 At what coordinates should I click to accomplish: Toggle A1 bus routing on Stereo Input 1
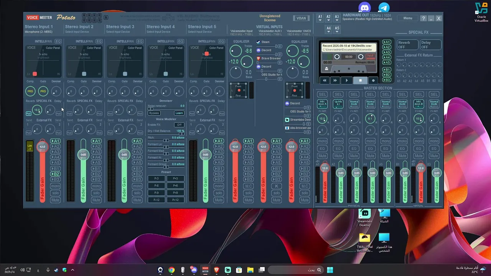[56, 141]
